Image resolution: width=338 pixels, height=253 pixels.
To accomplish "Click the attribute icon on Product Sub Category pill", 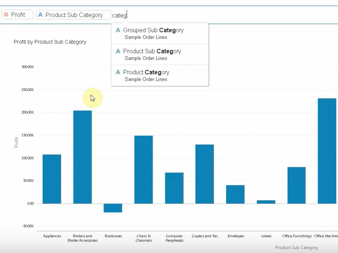I will (x=40, y=15).
